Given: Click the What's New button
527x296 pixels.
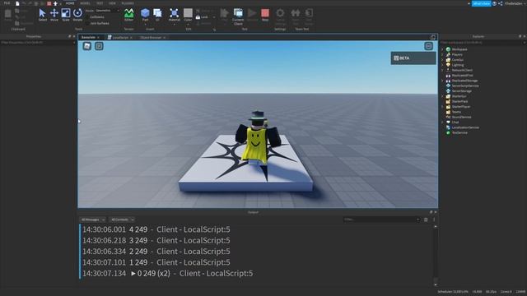Looking at the screenshot, I should (481, 3).
